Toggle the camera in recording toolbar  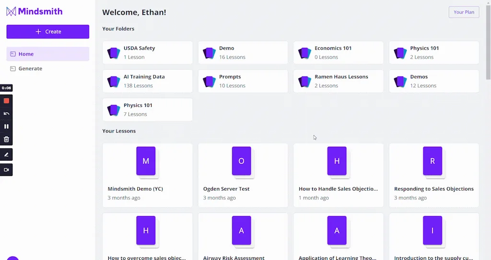[x=6, y=170]
